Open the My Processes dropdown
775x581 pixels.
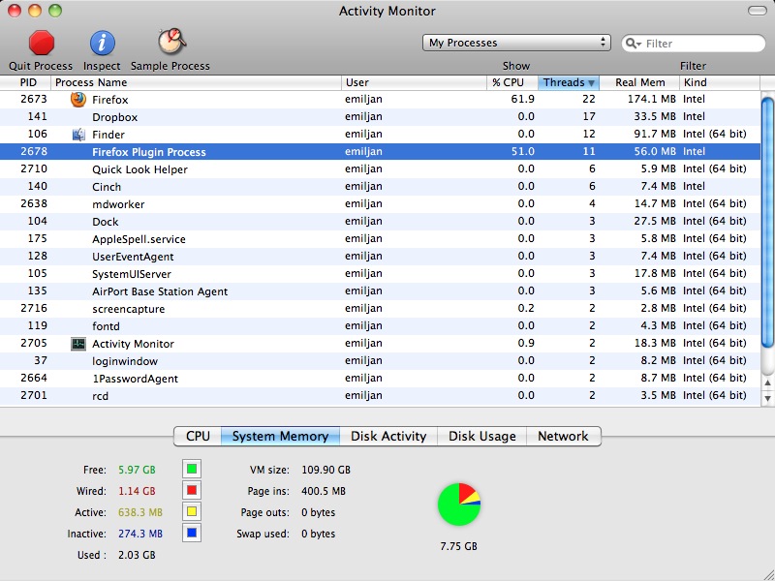516,43
